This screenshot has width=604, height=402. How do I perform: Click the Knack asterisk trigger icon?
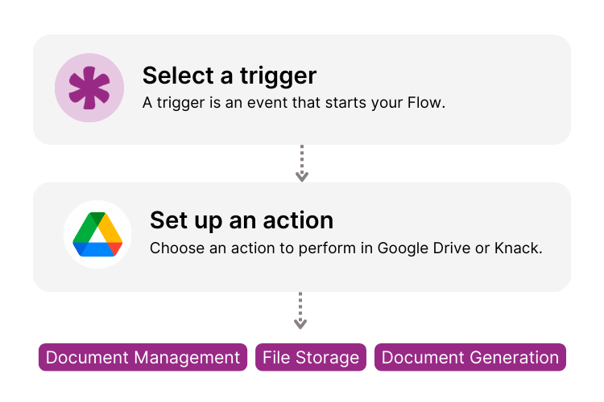point(89,88)
